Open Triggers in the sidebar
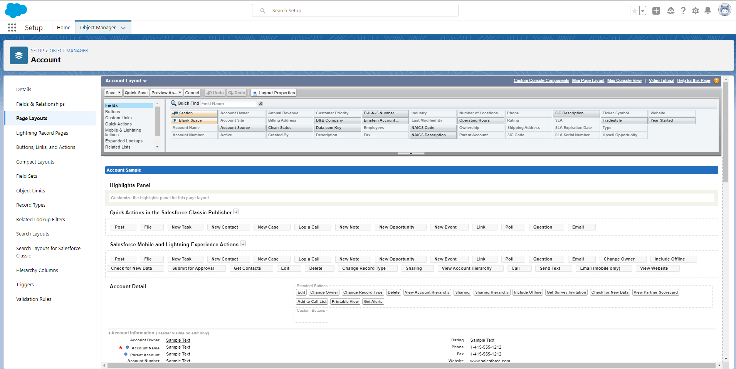The width and height of the screenshot is (736, 369). pos(25,285)
